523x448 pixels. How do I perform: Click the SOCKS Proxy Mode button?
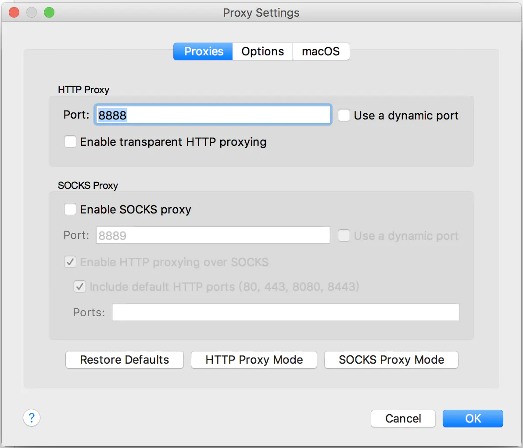[x=391, y=360]
